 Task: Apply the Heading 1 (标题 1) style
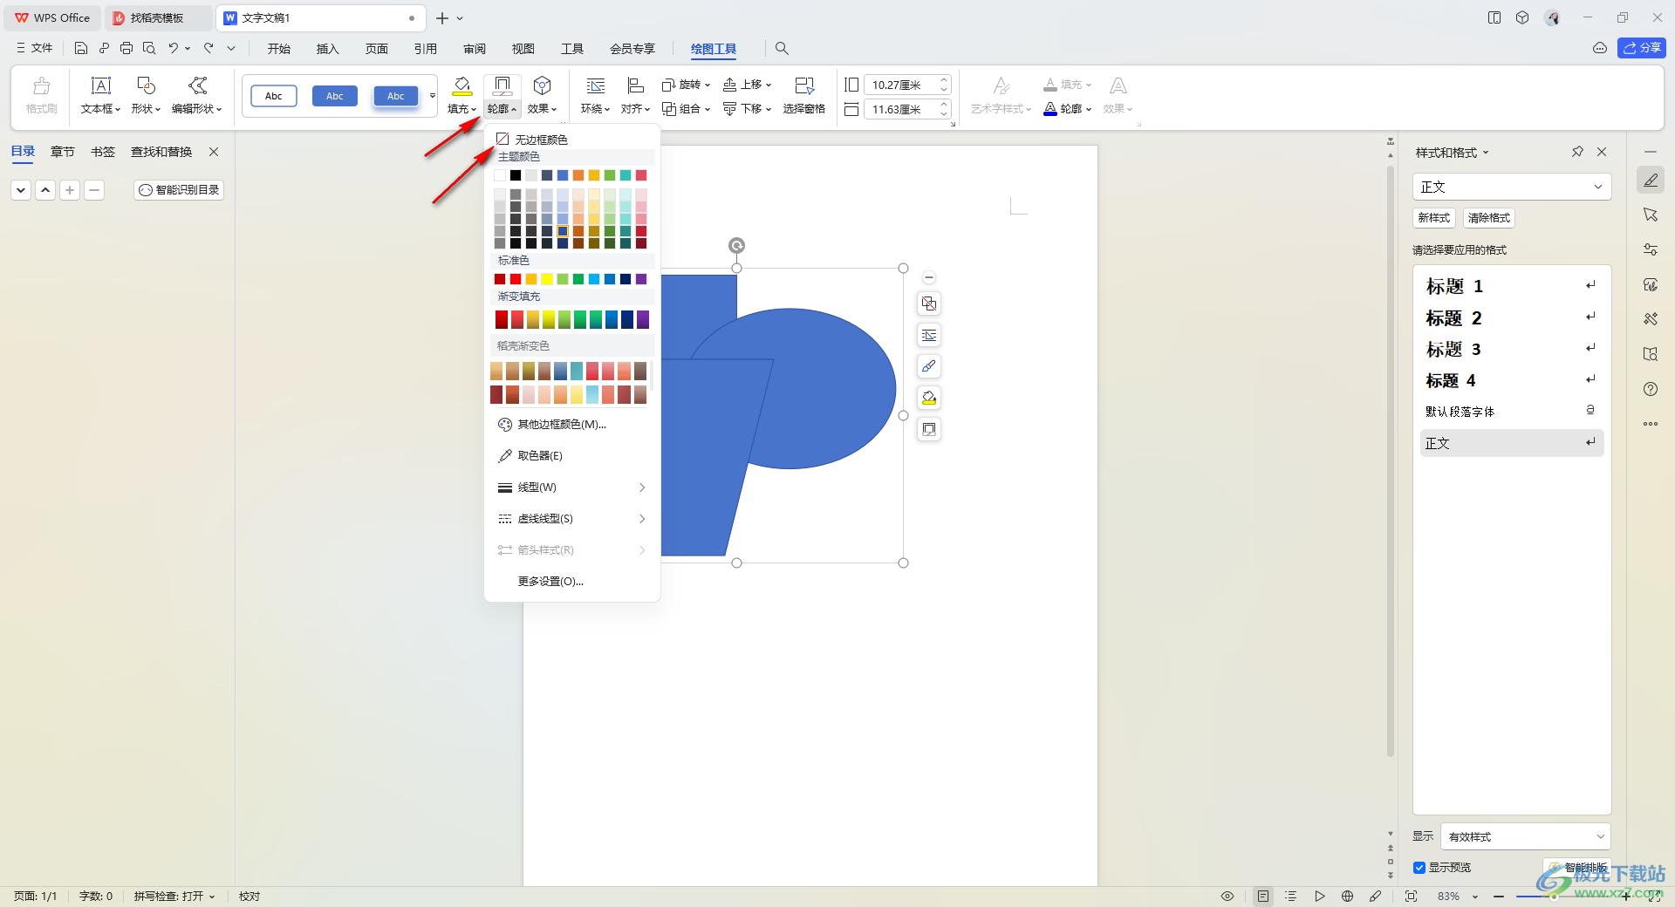[x=1512, y=286]
